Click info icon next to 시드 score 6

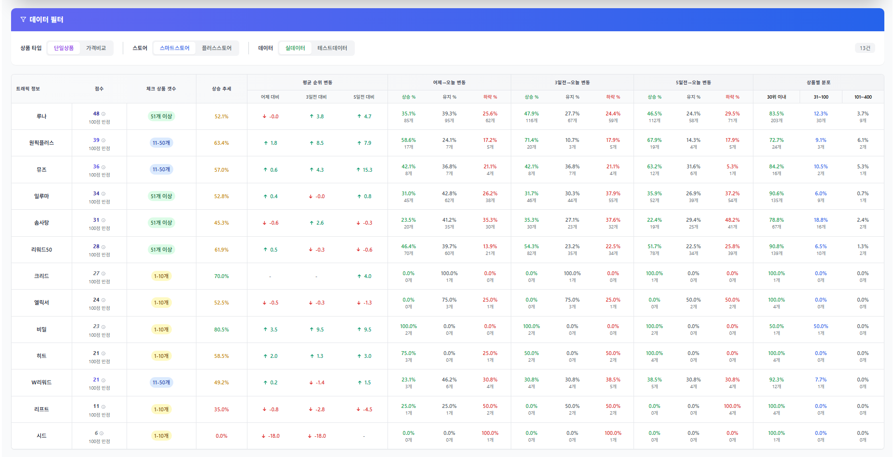click(102, 433)
